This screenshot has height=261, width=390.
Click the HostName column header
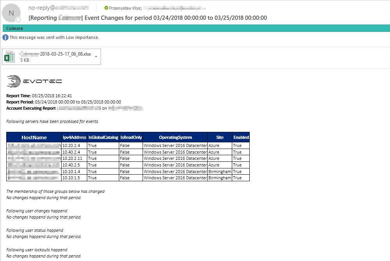click(34, 137)
